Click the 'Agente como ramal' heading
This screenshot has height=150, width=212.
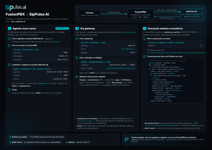[24, 28]
